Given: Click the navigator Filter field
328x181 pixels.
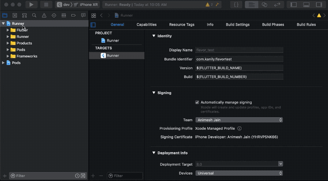Looking at the screenshot, I should 48,176.
